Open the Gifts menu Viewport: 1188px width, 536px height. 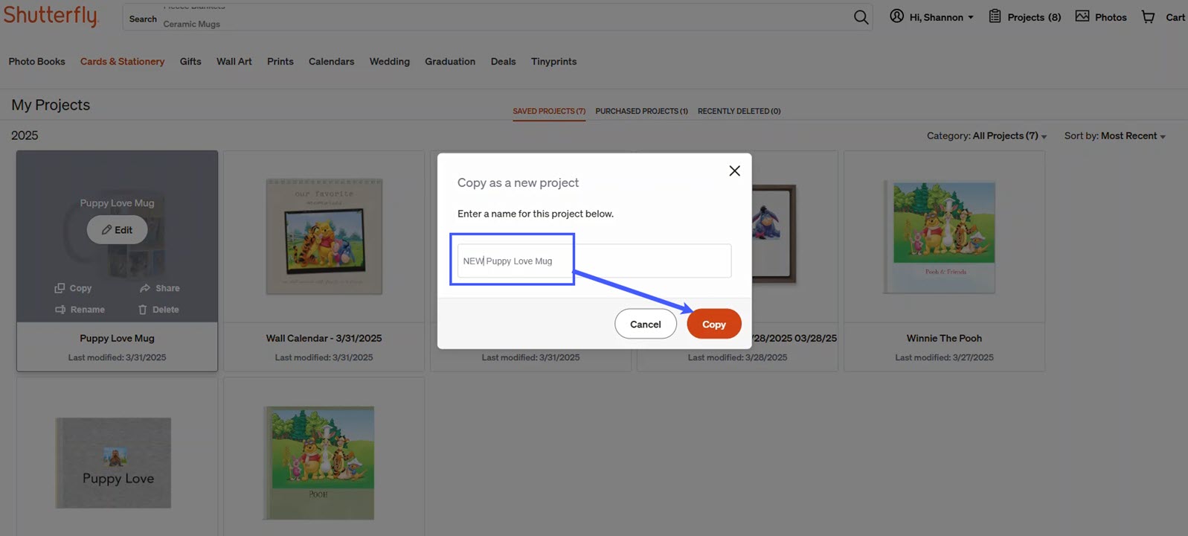tap(190, 62)
